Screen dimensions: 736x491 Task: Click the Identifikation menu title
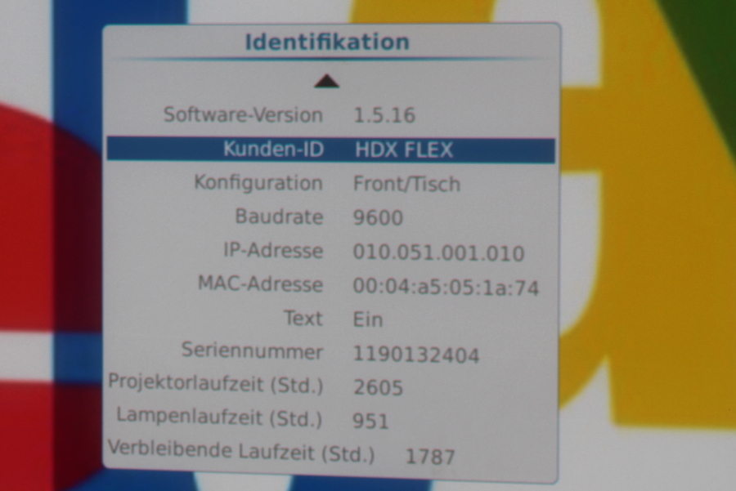(x=327, y=42)
